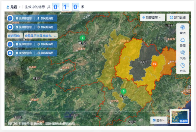Open the 部门数据 button

[178, 17]
